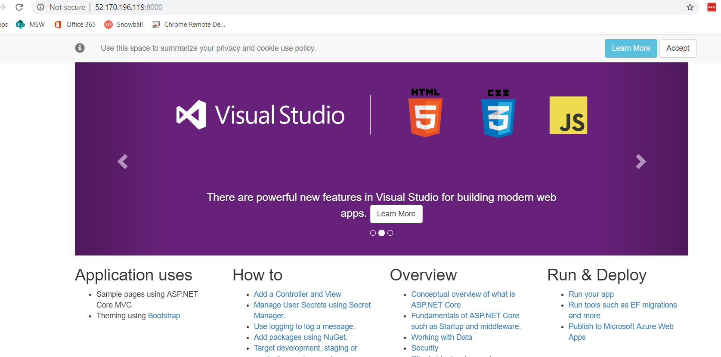Click the cookie policy info icon
721x357 pixels.
coord(80,48)
